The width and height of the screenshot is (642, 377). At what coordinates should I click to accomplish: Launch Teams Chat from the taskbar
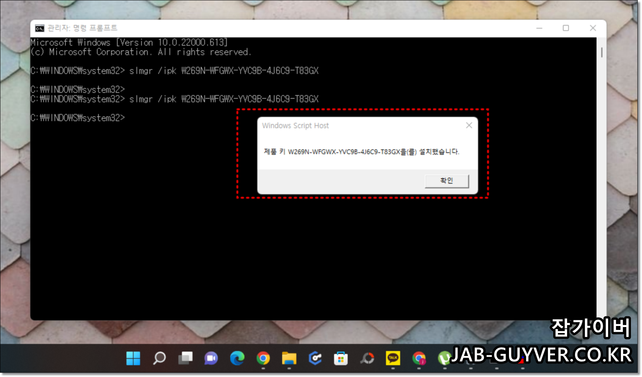pyautogui.click(x=211, y=358)
